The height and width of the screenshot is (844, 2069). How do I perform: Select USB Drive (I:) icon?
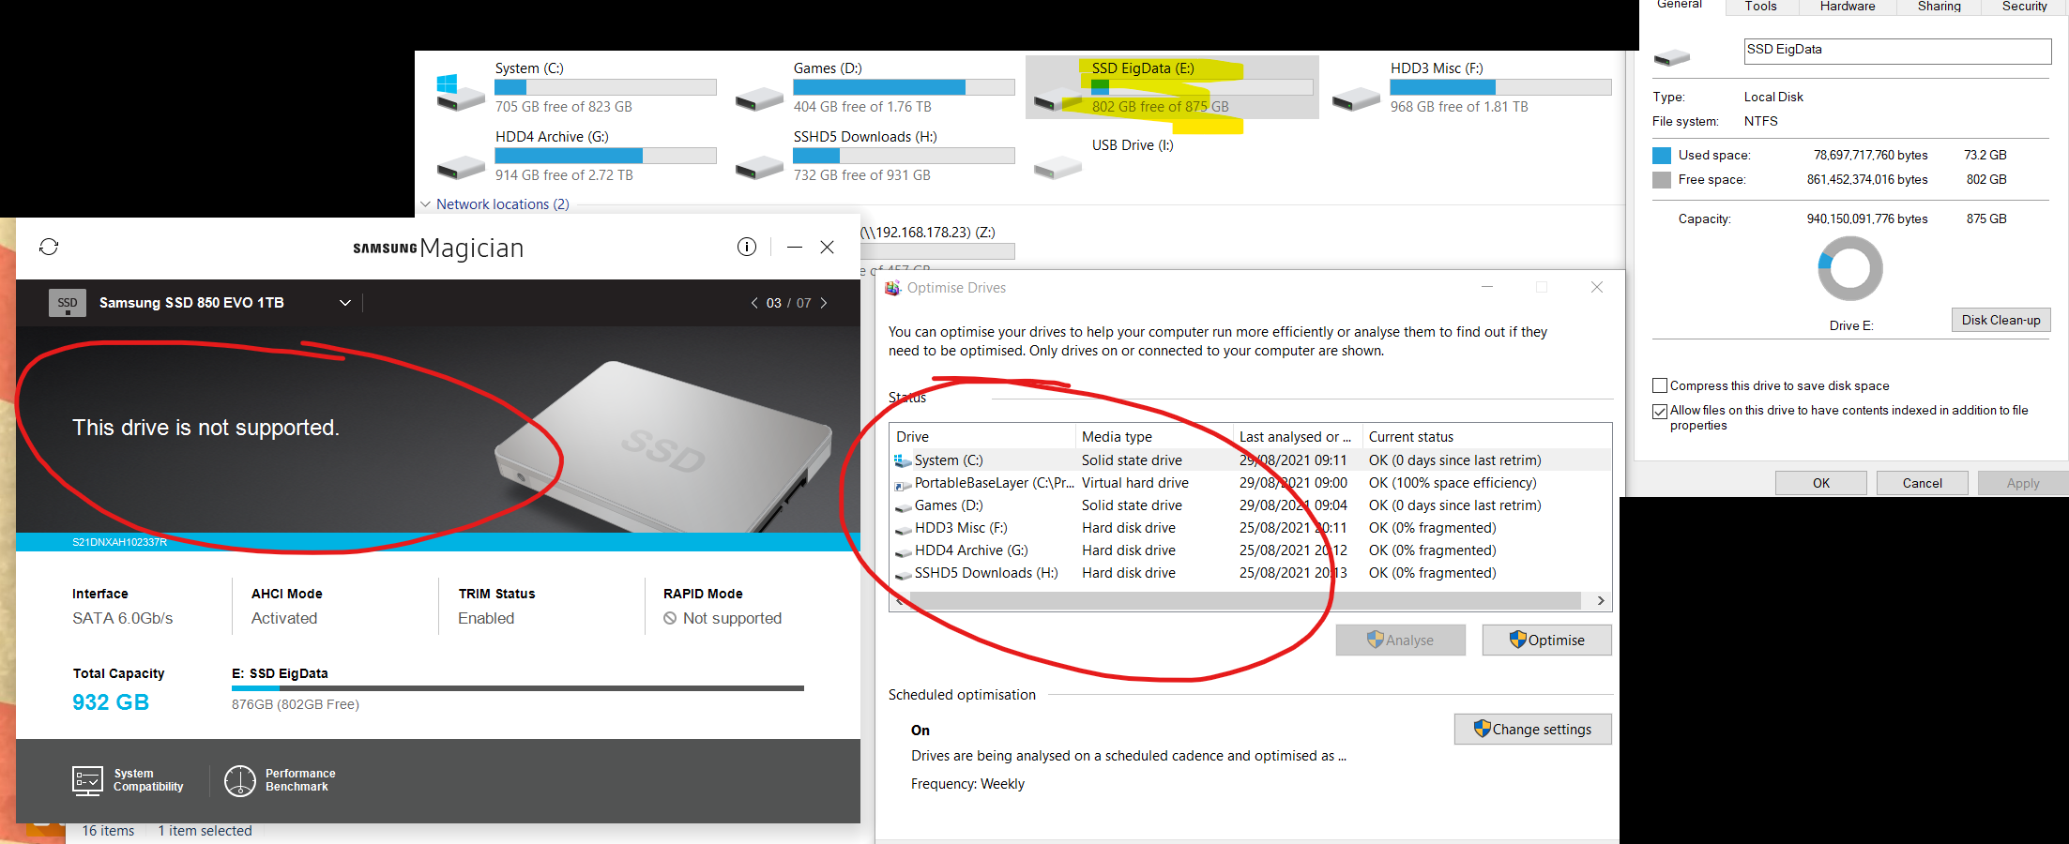(x=1057, y=167)
